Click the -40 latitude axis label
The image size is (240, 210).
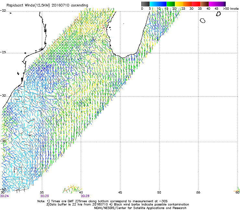tap(3, 189)
